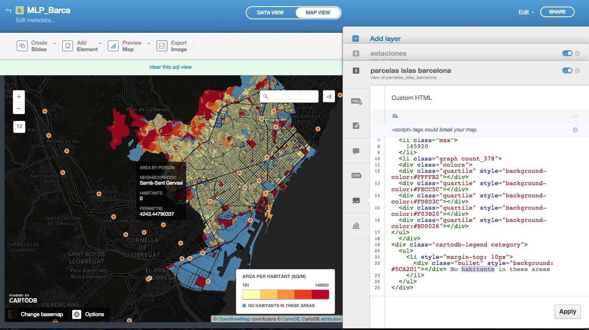Screen dimensions: 589x330
Task: Open the infowindow speech bubble icon
Action: pos(356,151)
